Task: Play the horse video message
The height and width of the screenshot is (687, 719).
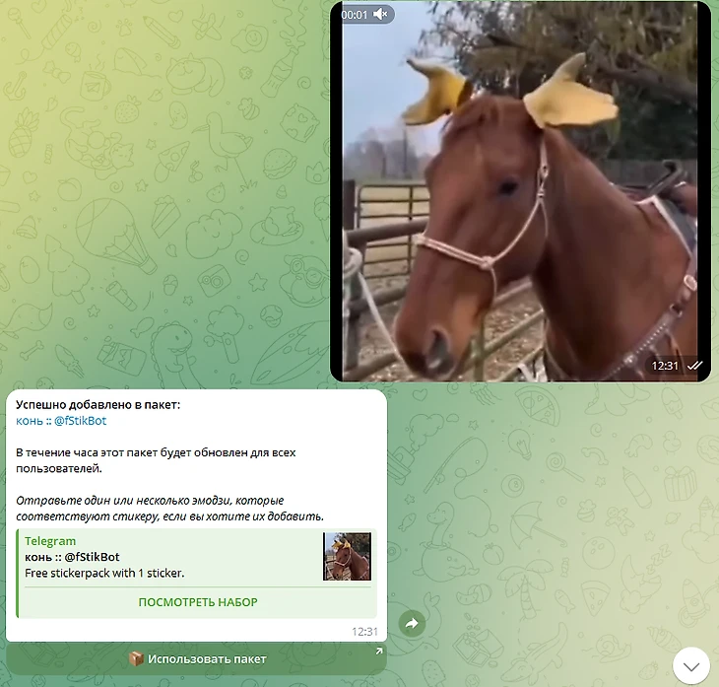Action: point(520,191)
